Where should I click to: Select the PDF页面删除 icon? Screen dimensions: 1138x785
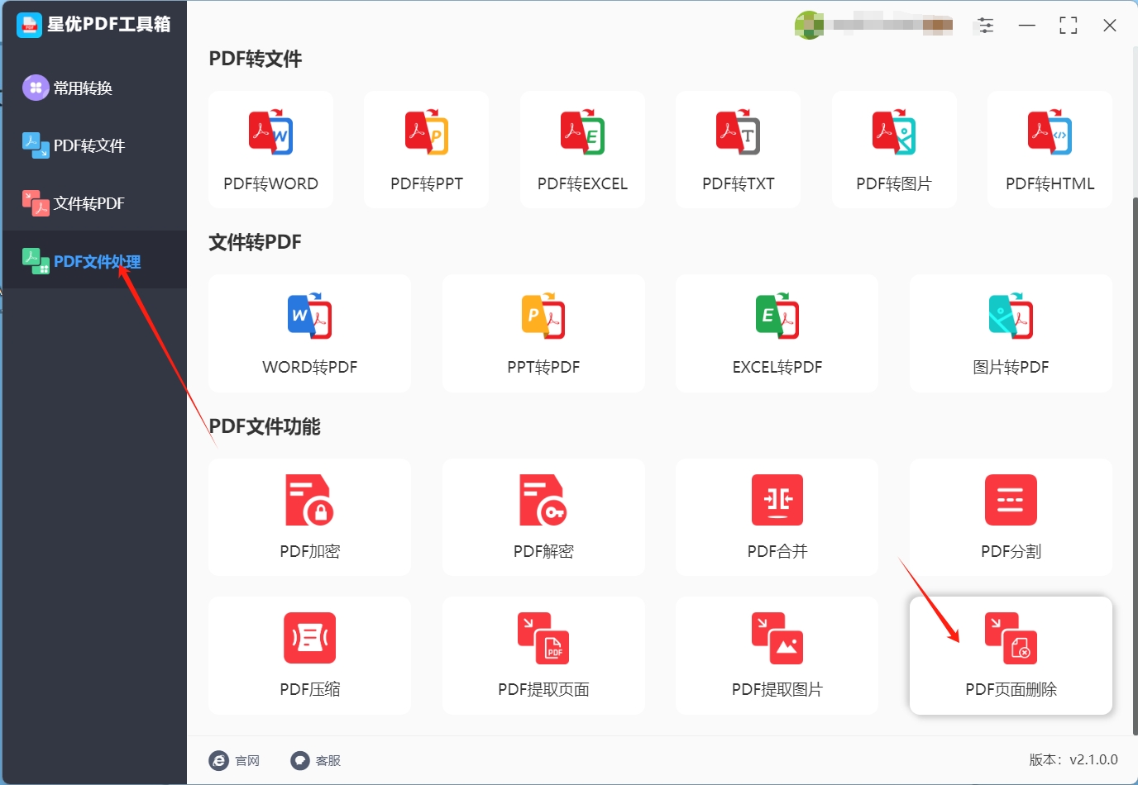click(1011, 638)
